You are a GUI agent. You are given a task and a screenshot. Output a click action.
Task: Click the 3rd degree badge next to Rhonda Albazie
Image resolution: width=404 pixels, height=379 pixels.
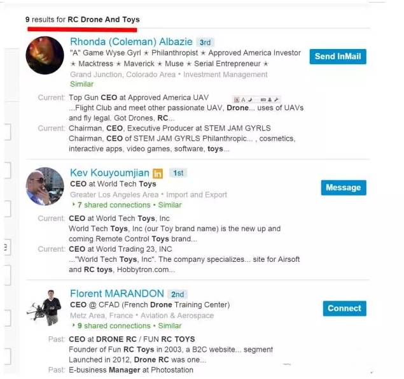pyautogui.click(x=205, y=42)
